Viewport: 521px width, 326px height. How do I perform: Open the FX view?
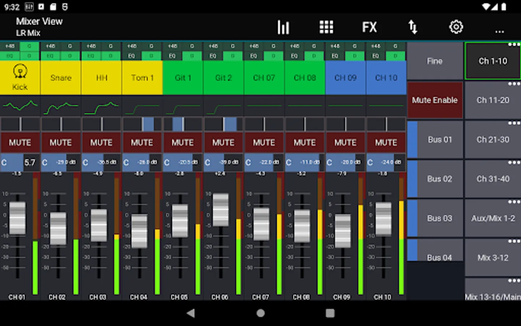tap(369, 27)
